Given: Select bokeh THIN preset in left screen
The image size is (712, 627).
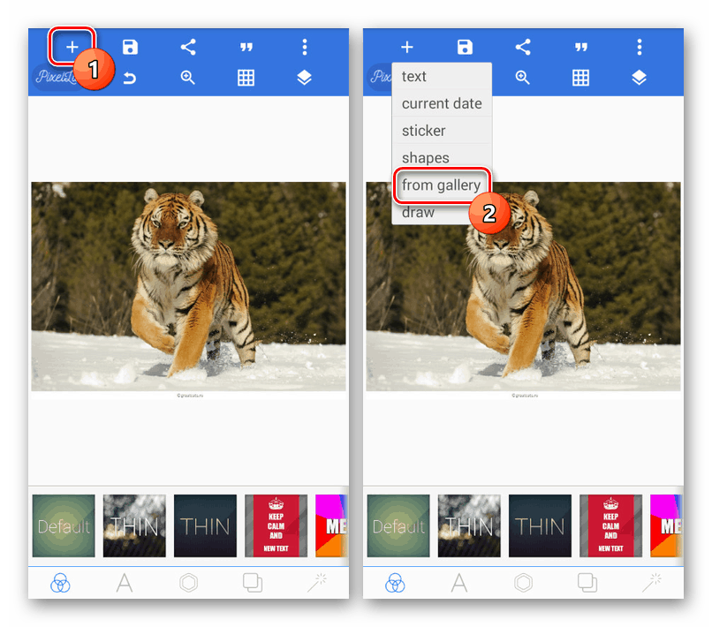Looking at the screenshot, I should click(134, 525).
